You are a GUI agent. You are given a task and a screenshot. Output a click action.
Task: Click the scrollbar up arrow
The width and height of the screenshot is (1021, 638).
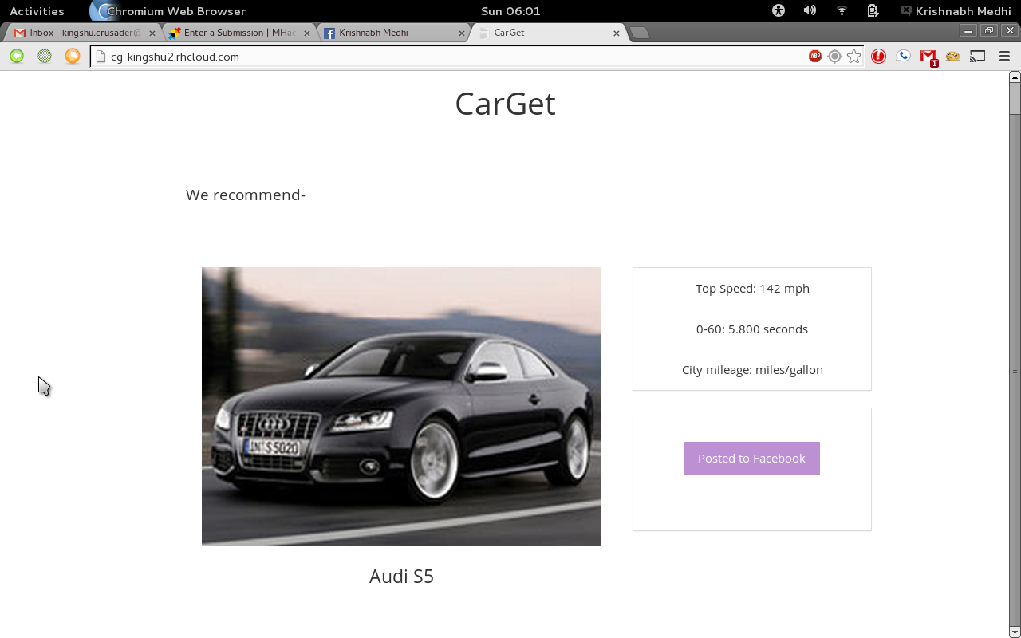(1015, 77)
